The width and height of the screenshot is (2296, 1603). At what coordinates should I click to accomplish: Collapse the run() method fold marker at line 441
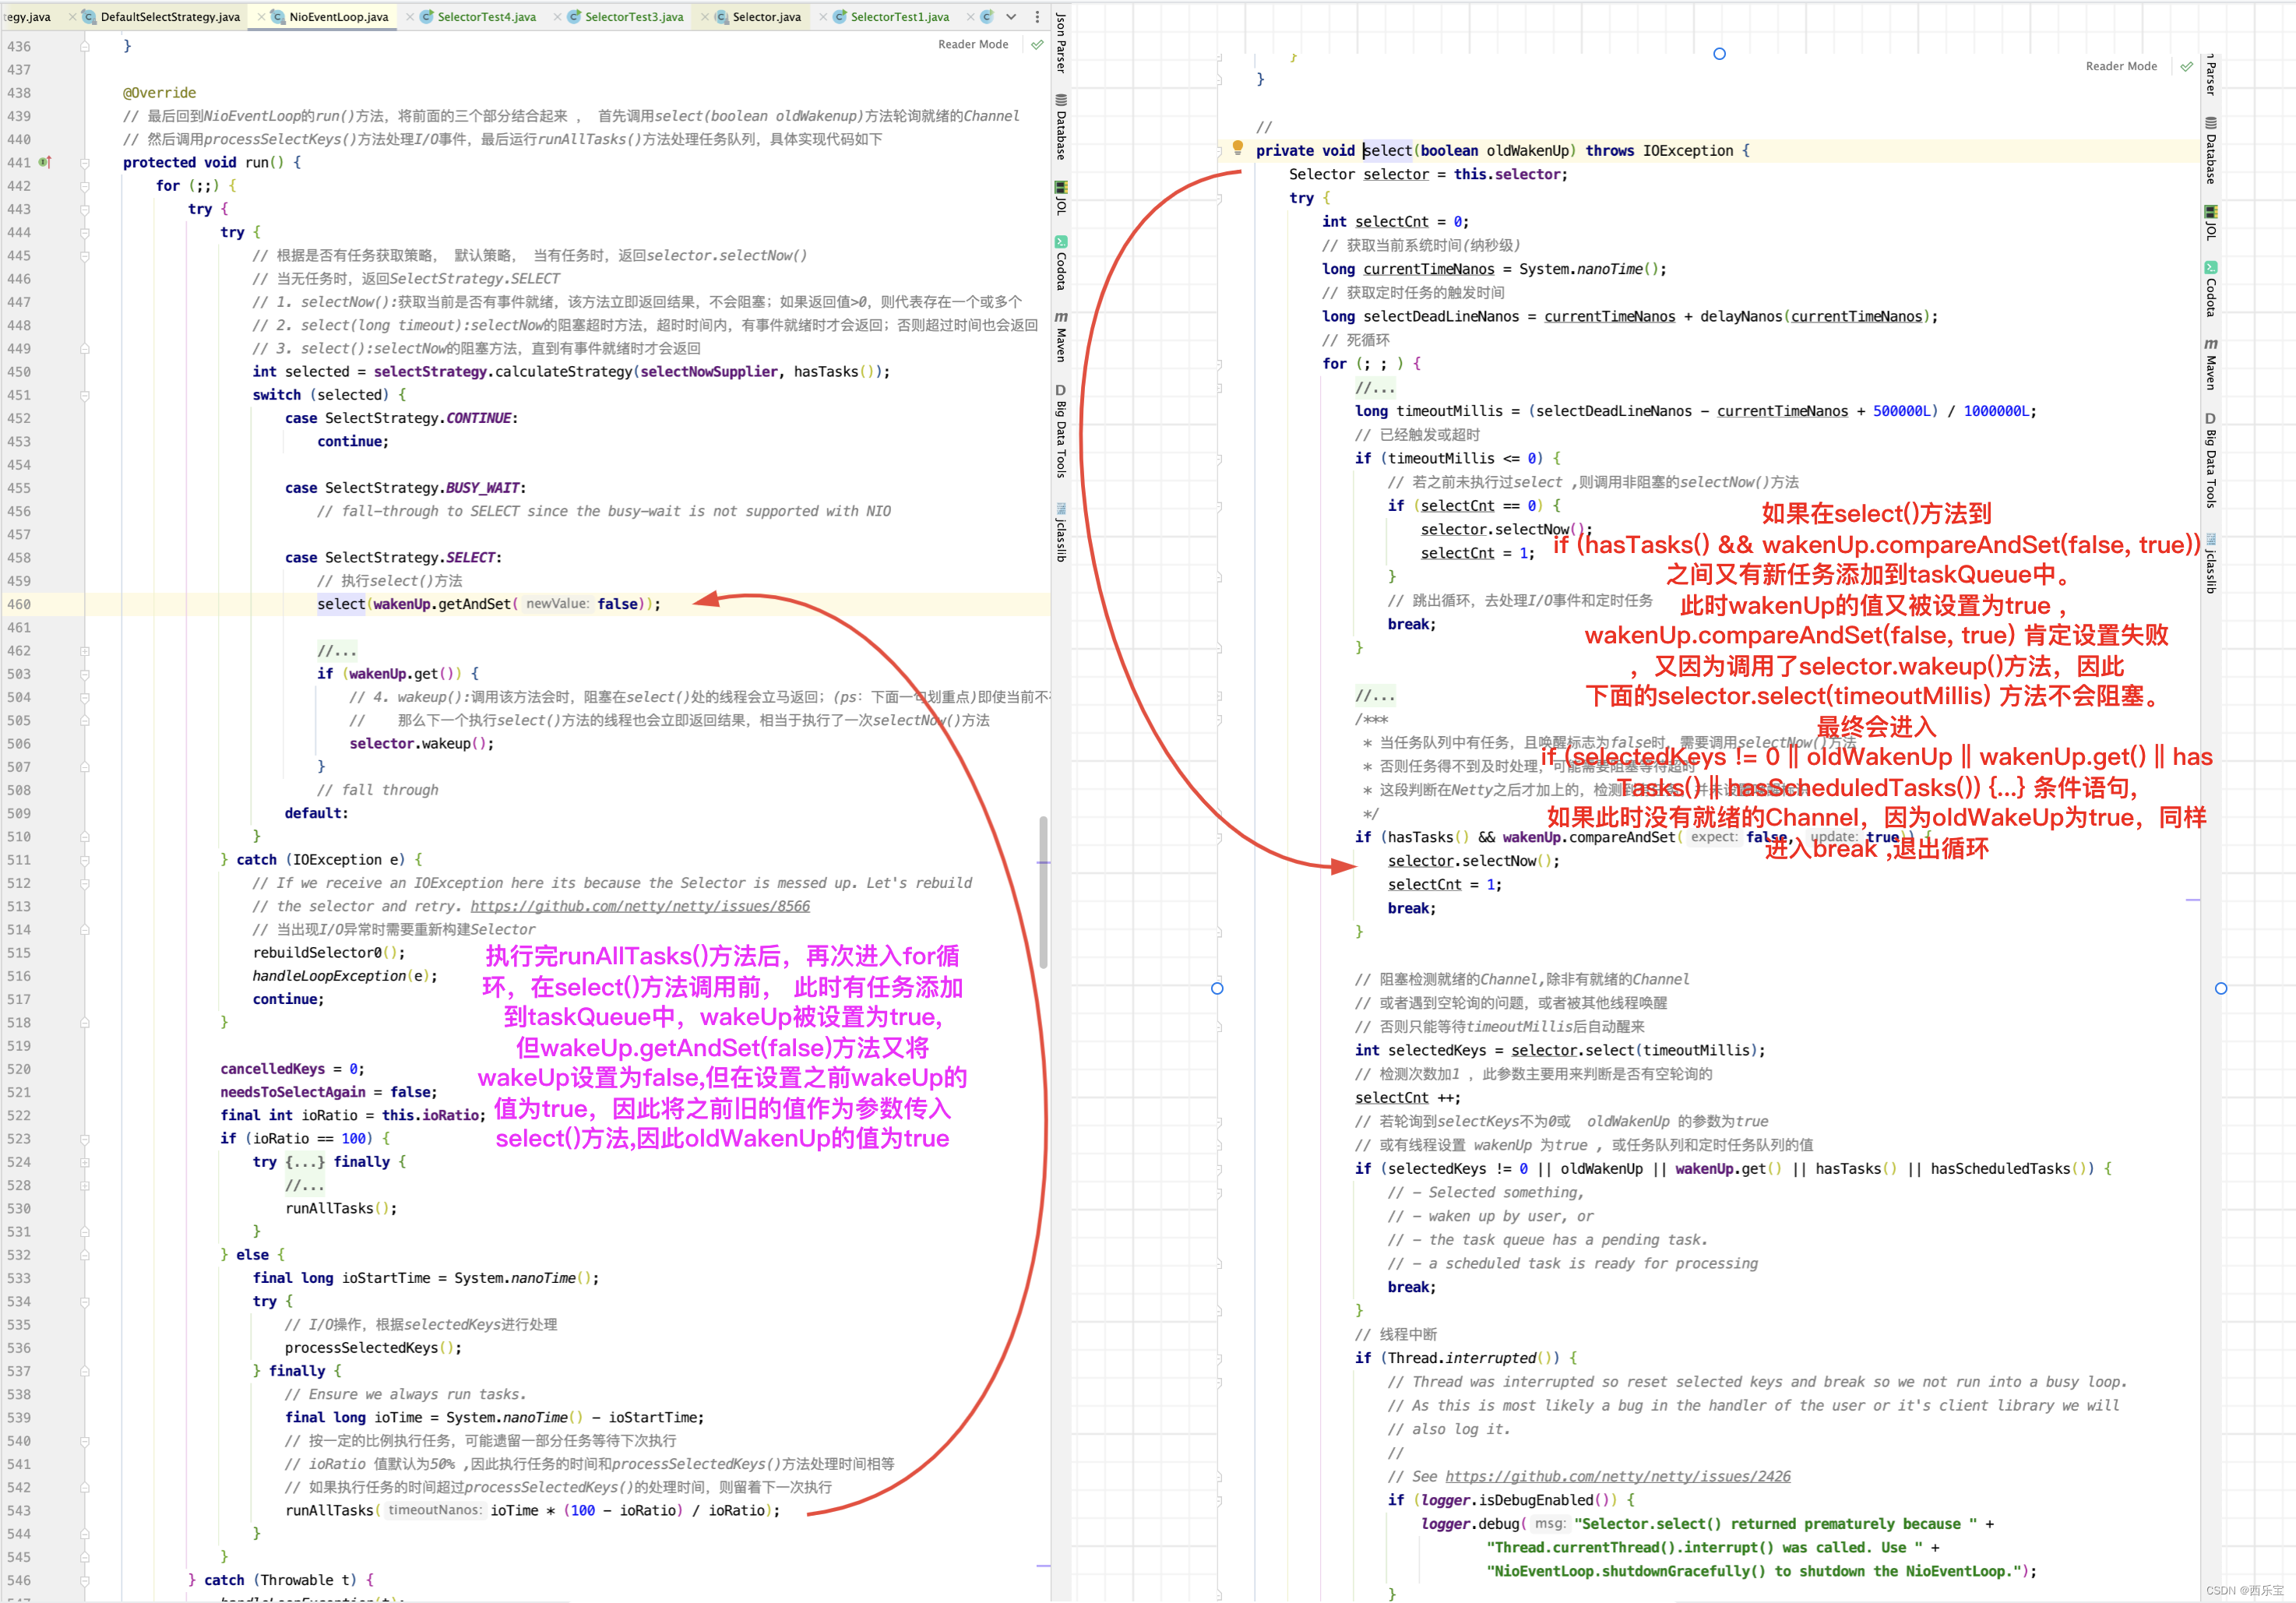(x=85, y=162)
